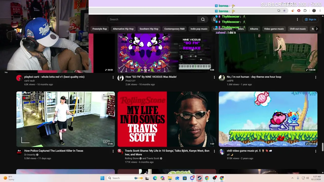
Task: Select the Contemporary R&B chip
Action: 174,29
